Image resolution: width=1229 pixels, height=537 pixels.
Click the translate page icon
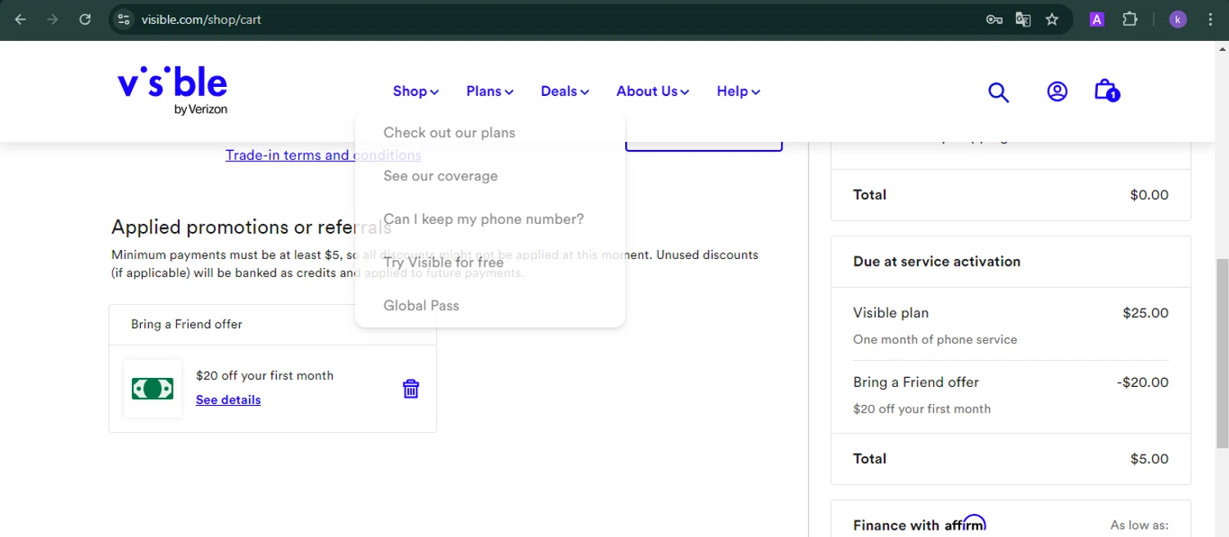coord(1023,20)
